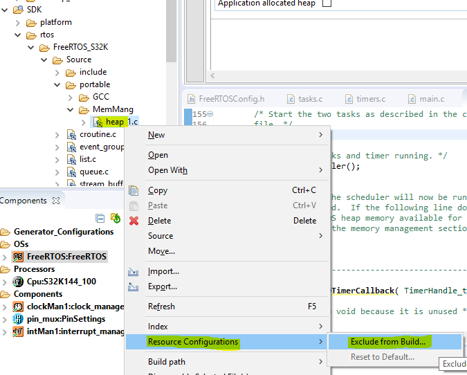Viewport: 467px width, 375px height.
Task: Fold the comment at line 155
Action: [x=210, y=113]
